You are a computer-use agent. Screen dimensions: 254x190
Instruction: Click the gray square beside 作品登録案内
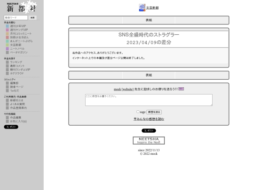[7, 108]
